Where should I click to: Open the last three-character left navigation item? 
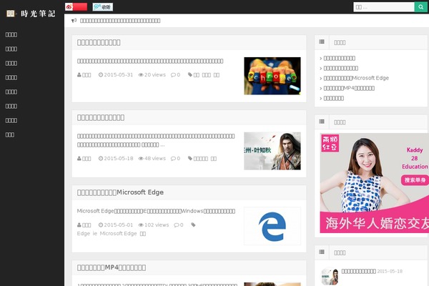click(10, 134)
